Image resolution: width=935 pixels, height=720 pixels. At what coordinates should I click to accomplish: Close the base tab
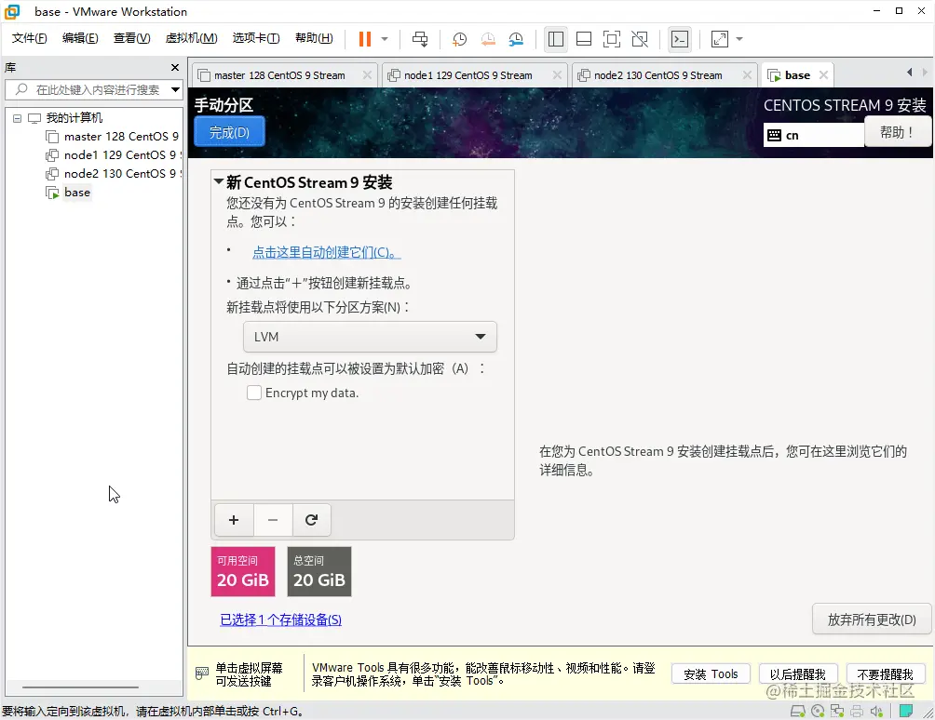point(823,75)
